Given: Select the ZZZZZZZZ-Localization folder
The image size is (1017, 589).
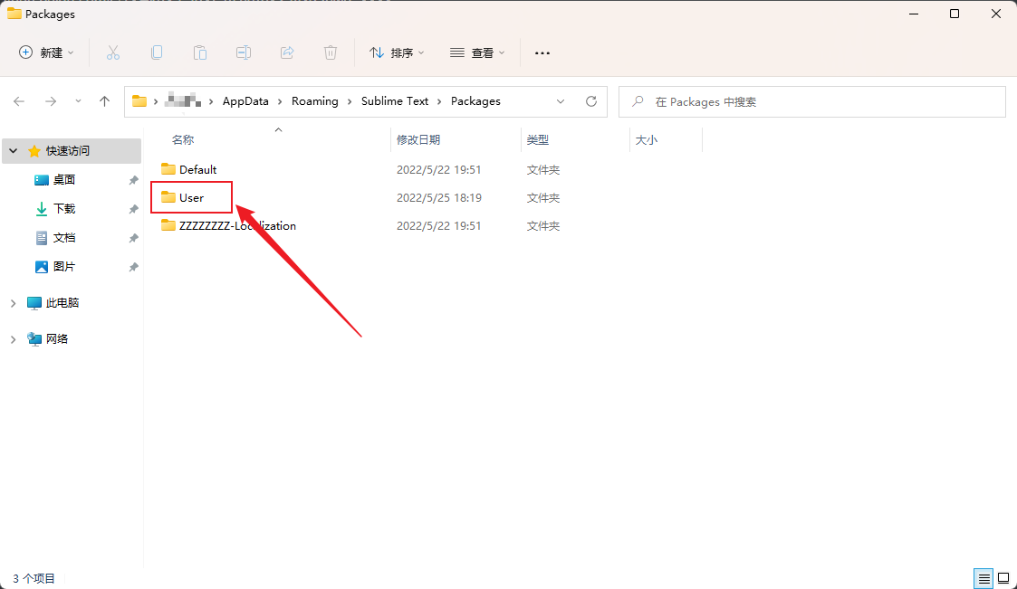Looking at the screenshot, I should click(x=237, y=225).
